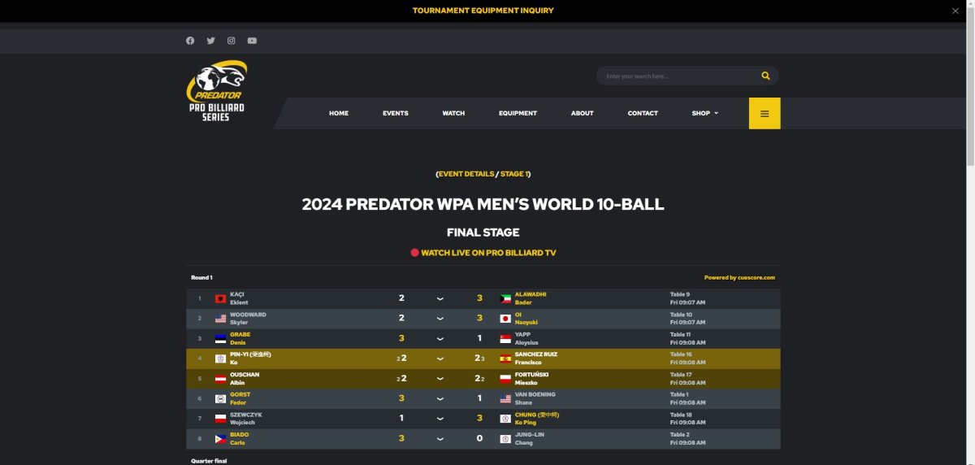Follow the EVENT DETAILS link
This screenshot has width=975, height=465.
pos(466,174)
